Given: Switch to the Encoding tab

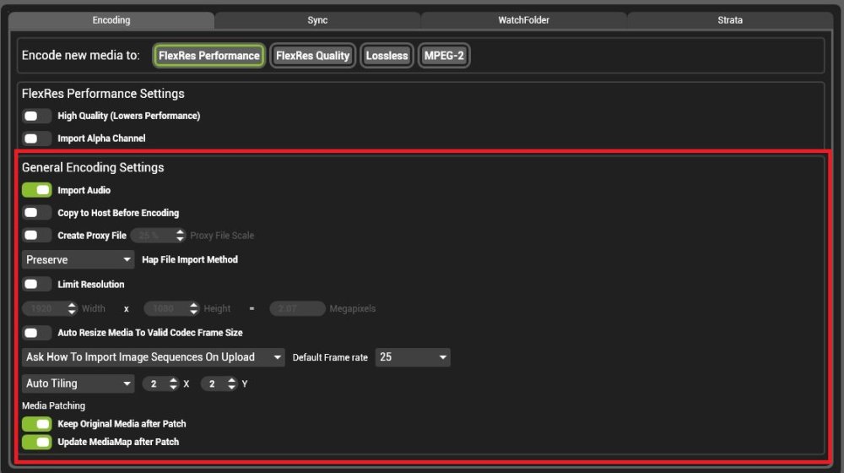Looking at the screenshot, I should click(x=111, y=20).
